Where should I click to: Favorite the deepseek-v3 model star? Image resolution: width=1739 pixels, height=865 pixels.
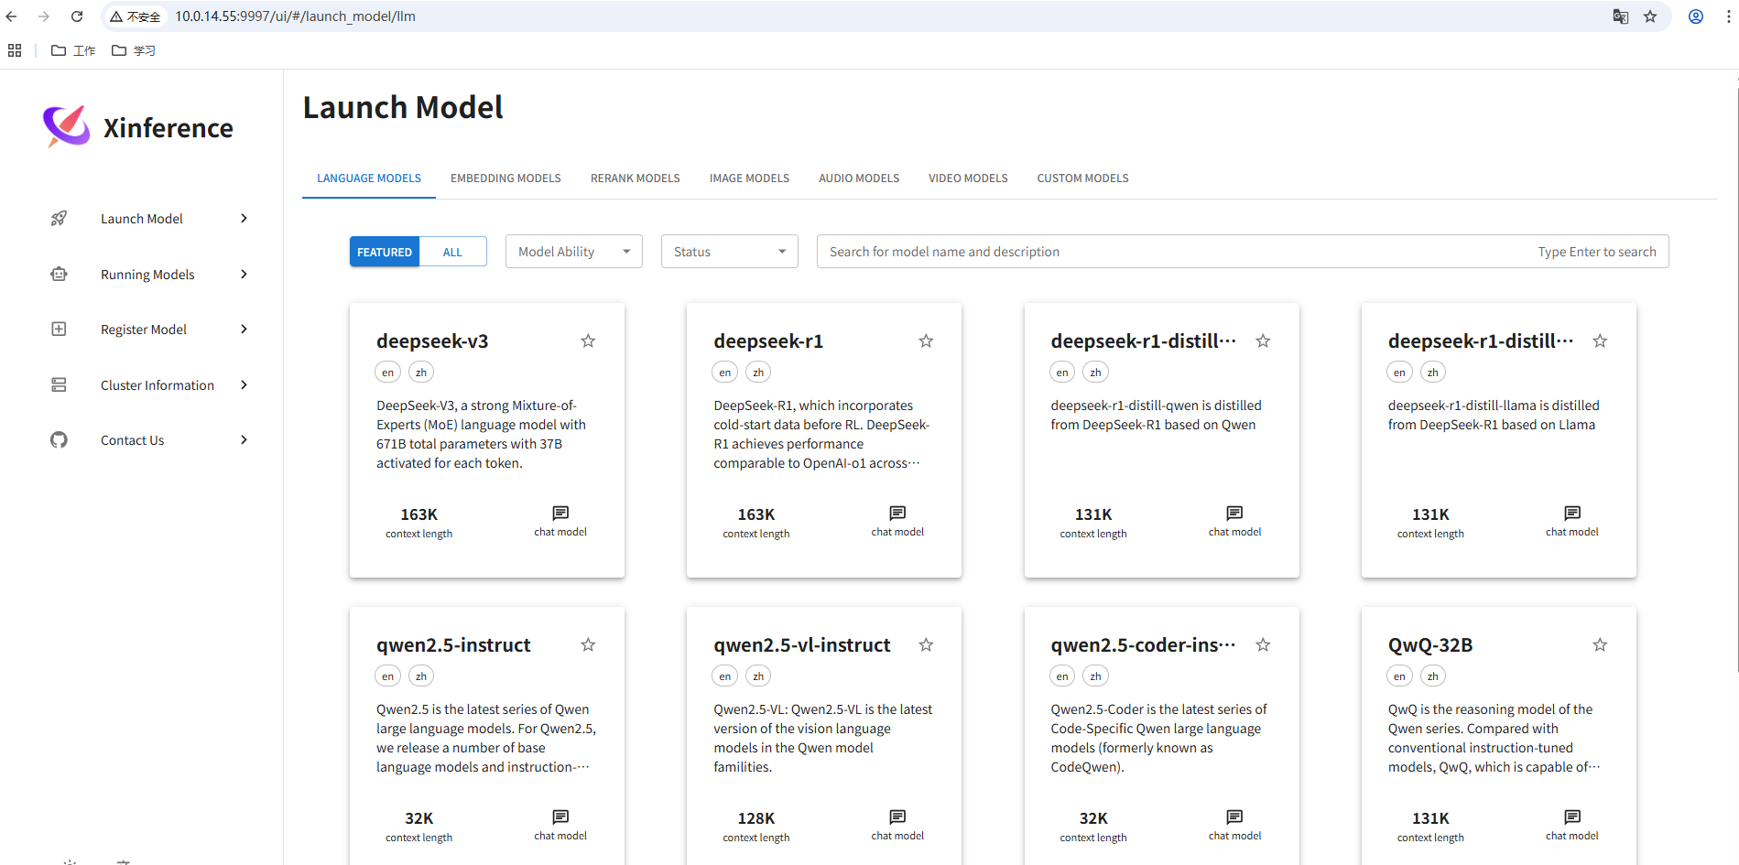[x=588, y=341]
